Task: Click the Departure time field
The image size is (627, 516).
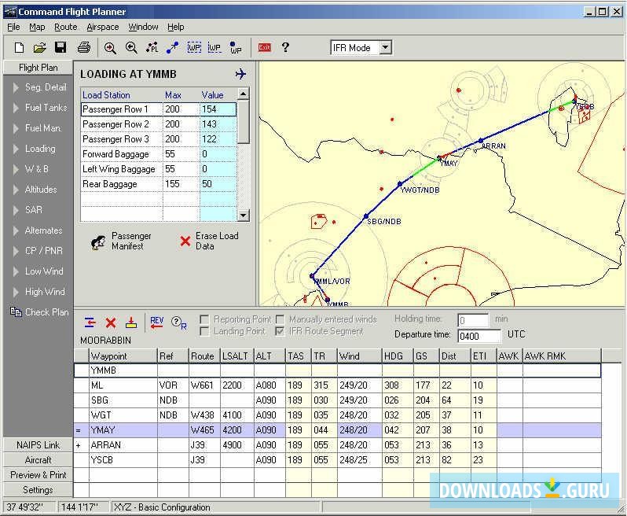Action: point(479,336)
